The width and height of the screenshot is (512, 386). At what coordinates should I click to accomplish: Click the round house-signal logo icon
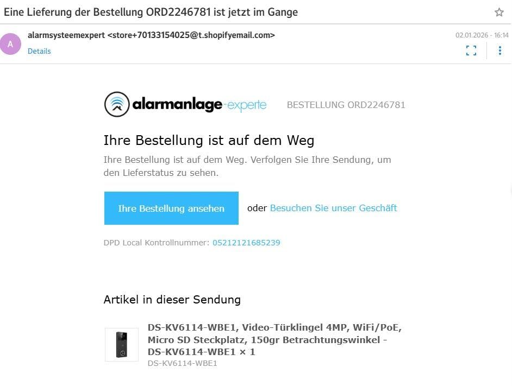117,104
